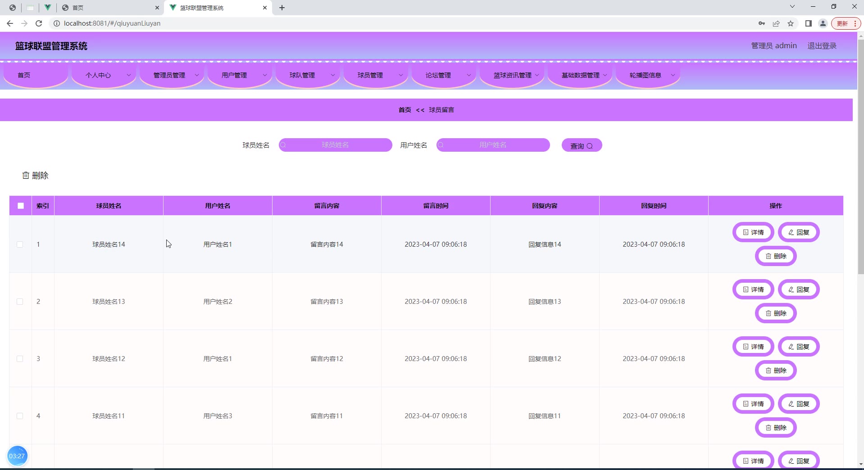Toggle the select-all checkbox in table header
The width and height of the screenshot is (864, 470).
tap(21, 206)
